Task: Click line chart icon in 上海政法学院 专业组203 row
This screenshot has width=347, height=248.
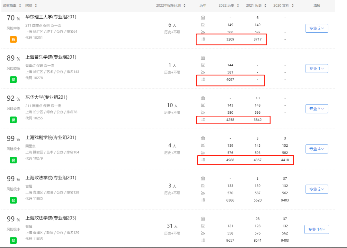Action: [203, 226]
